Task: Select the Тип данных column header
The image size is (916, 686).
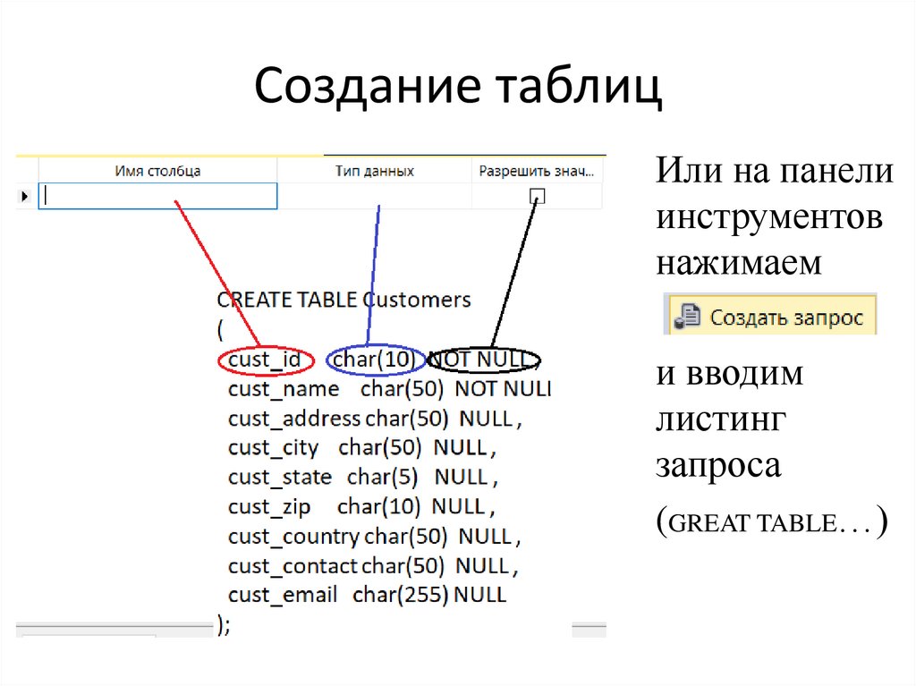Action: coord(373,169)
